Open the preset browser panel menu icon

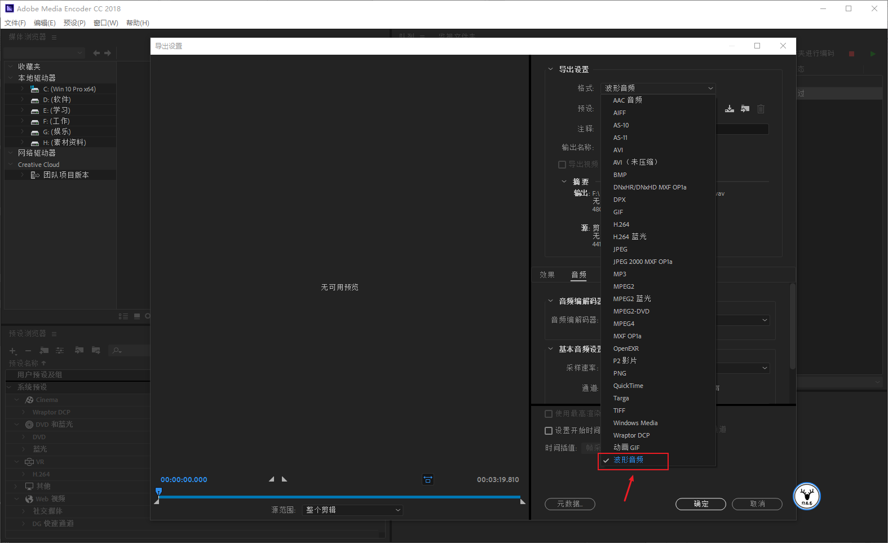(x=54, y=334)
